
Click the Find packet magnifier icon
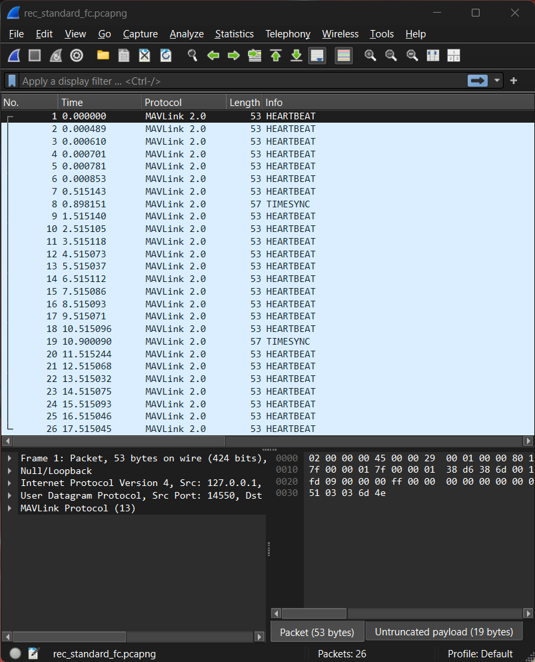pos(192,56)
